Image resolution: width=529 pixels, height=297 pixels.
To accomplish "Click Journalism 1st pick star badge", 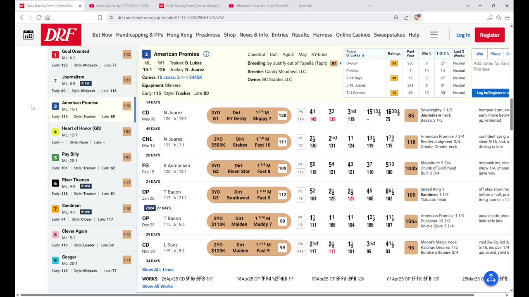I will pyautogui.click(x=86, y=83).
